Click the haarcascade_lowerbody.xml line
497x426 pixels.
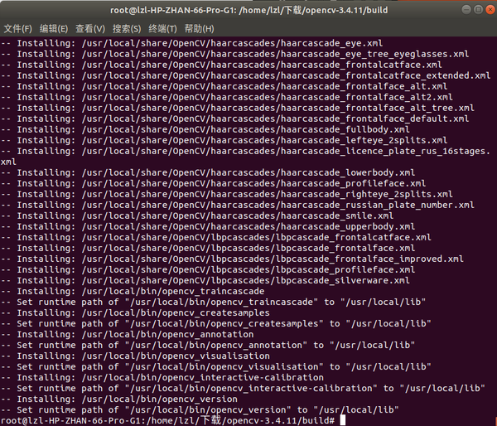coord(208,172)
